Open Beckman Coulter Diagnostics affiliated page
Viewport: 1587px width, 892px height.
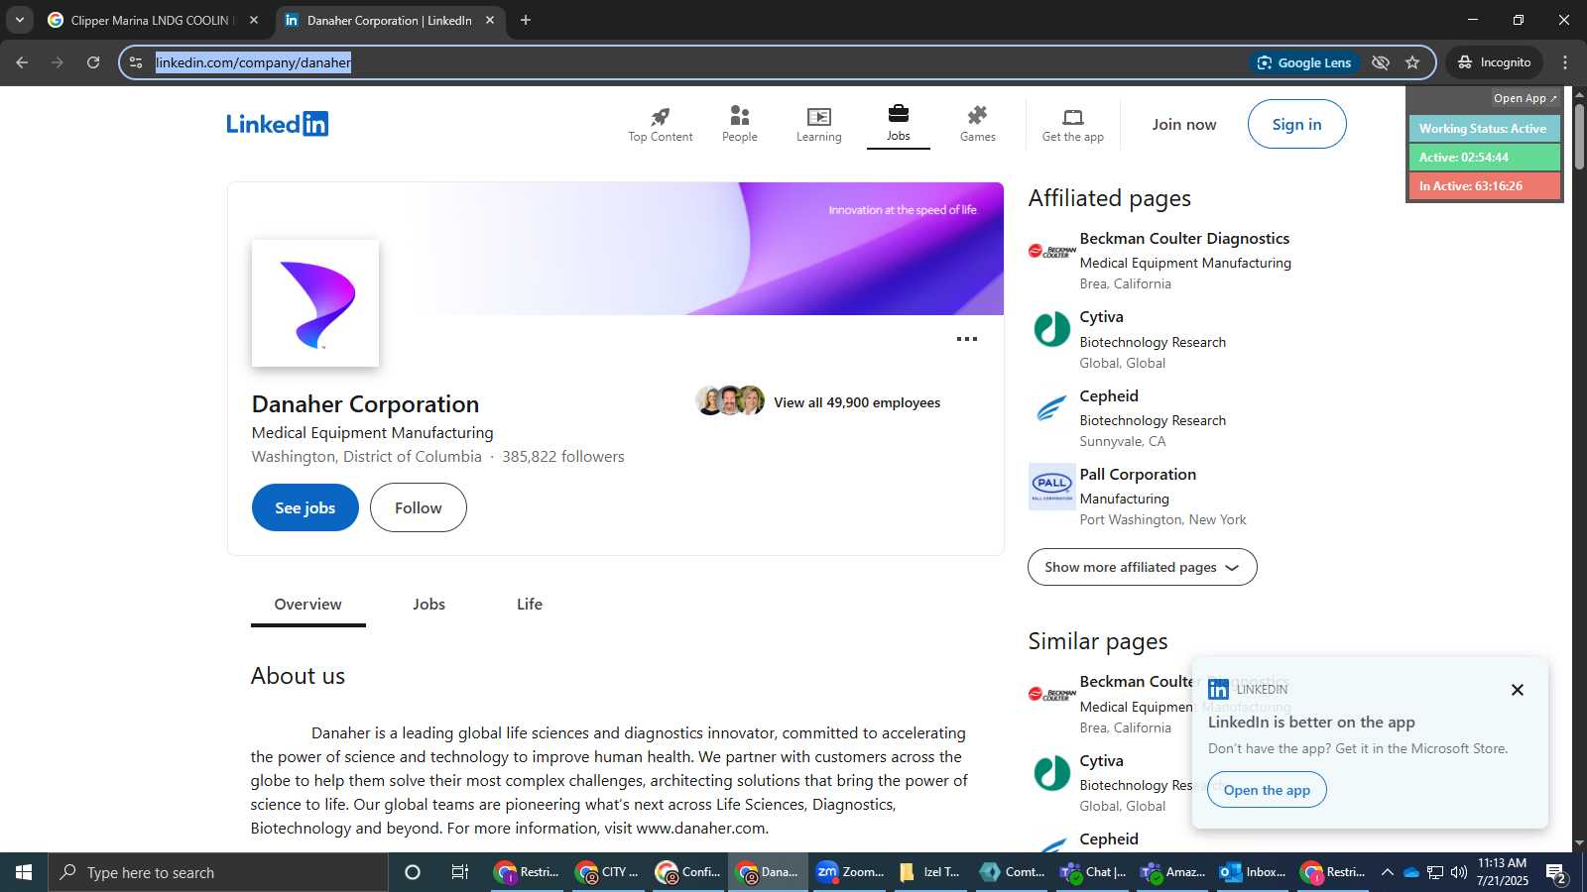coord(1184,239)
